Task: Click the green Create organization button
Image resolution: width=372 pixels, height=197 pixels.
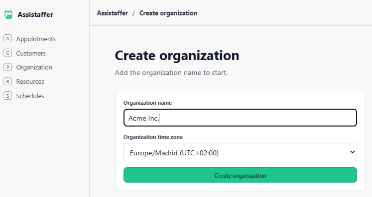Action: coord(240,175)
